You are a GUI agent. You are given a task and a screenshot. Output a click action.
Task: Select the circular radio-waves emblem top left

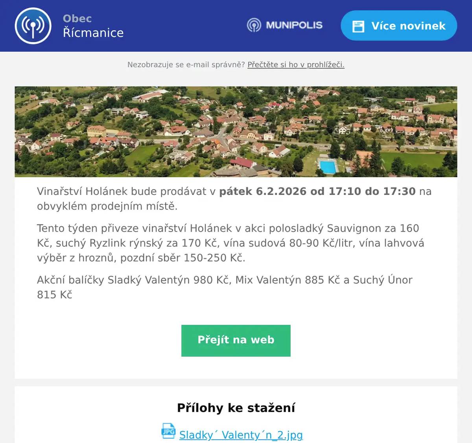(x=32, y=26)
